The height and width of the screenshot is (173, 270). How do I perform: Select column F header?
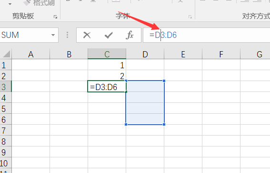(221, 54)
